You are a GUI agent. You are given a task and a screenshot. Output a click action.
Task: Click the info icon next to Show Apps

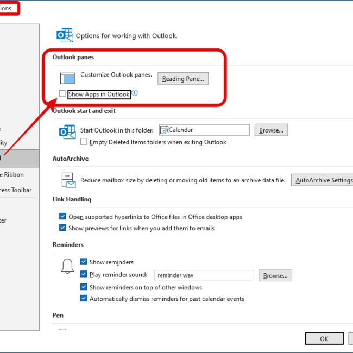click(135, 93)
